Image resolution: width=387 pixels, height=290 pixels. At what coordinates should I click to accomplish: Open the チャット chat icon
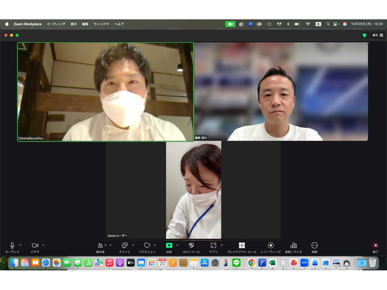(x=124, y=246)
